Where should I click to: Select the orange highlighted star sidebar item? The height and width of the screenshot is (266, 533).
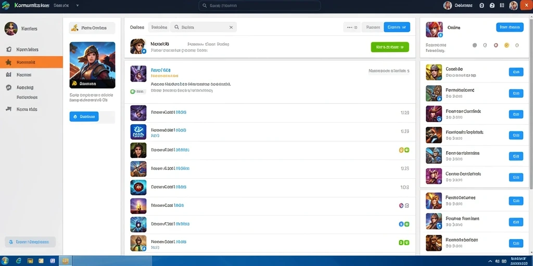pos(31,62)
